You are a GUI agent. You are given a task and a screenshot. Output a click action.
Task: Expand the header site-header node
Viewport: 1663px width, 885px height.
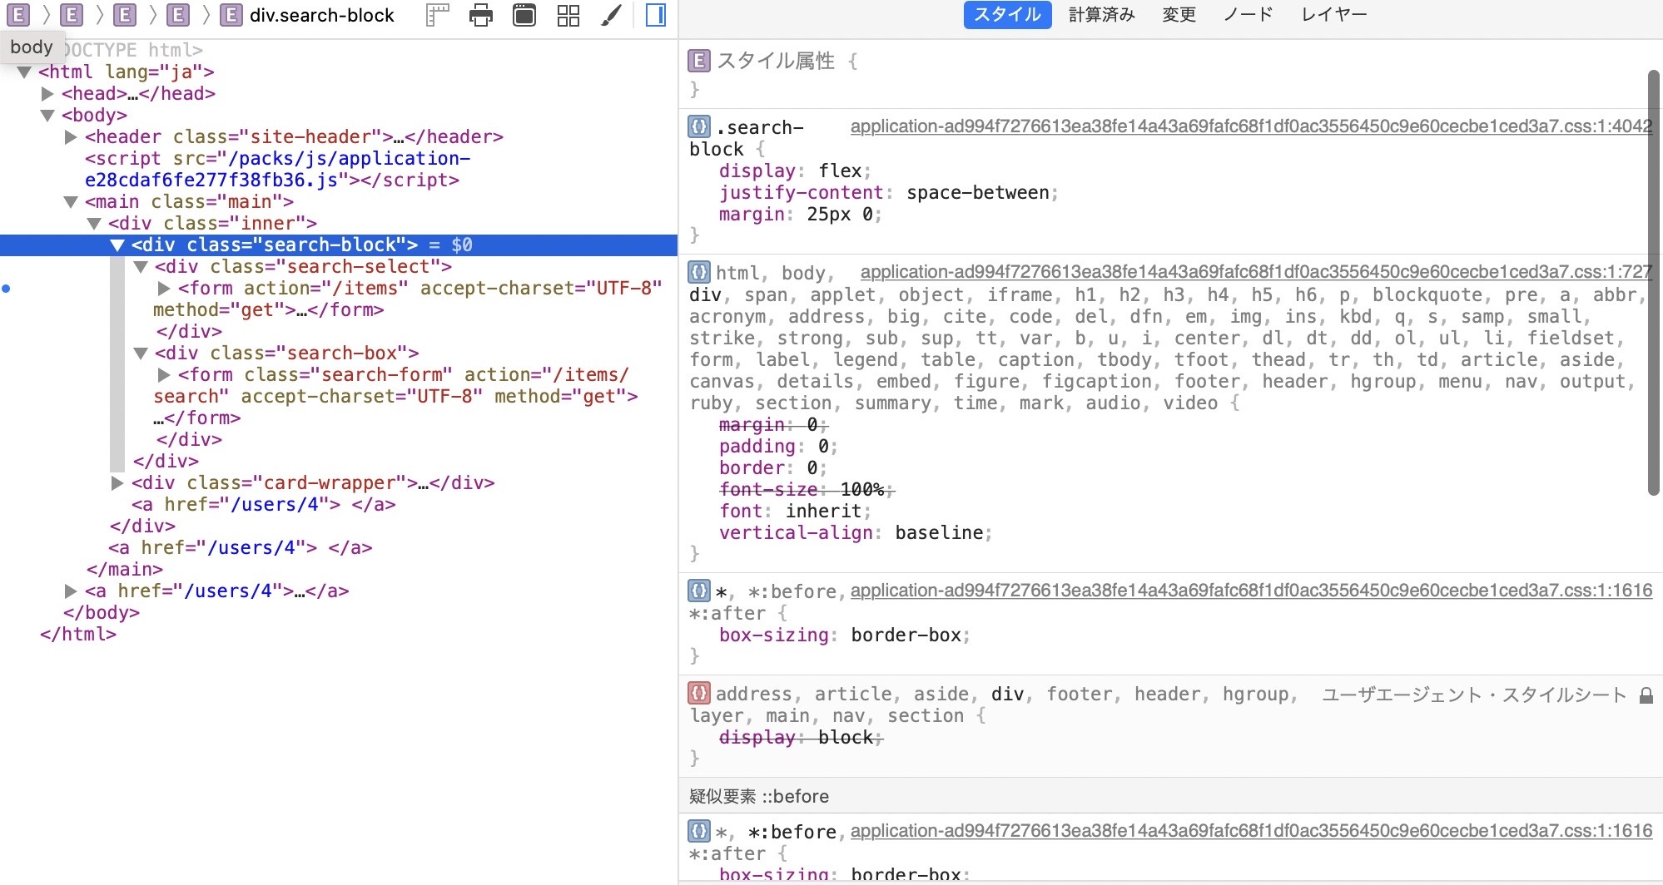(x=71, y=137)
